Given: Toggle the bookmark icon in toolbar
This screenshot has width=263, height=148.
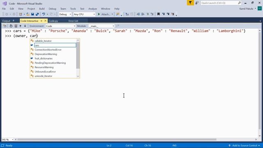Looking at the screenshot, I should click(158, 14).
